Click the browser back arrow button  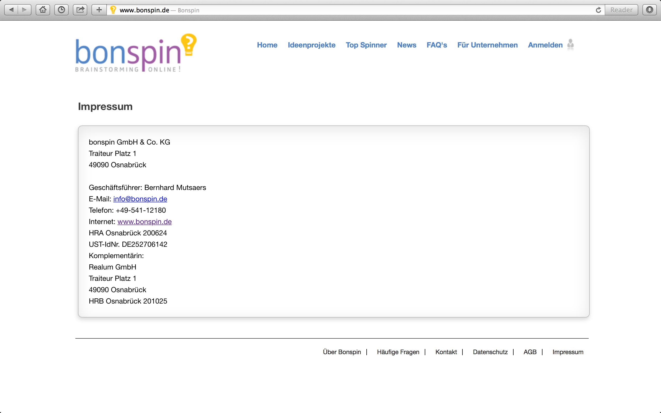tap(11, 10)
